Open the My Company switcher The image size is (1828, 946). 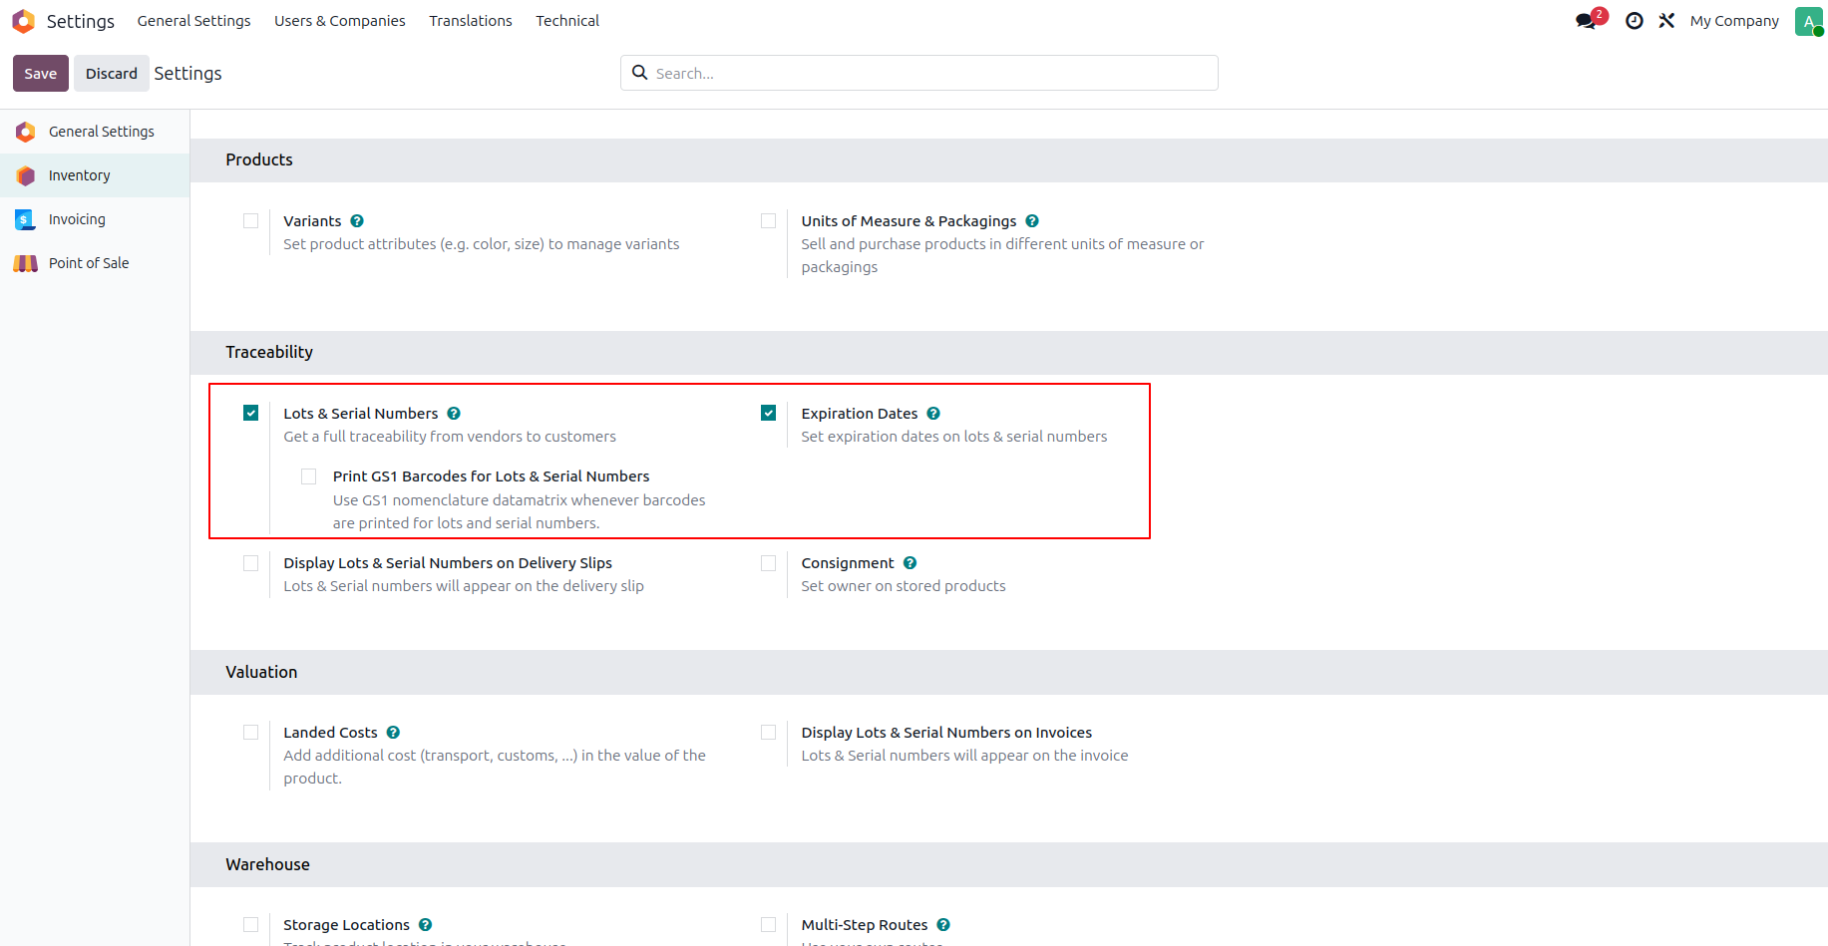[1734, 21]
